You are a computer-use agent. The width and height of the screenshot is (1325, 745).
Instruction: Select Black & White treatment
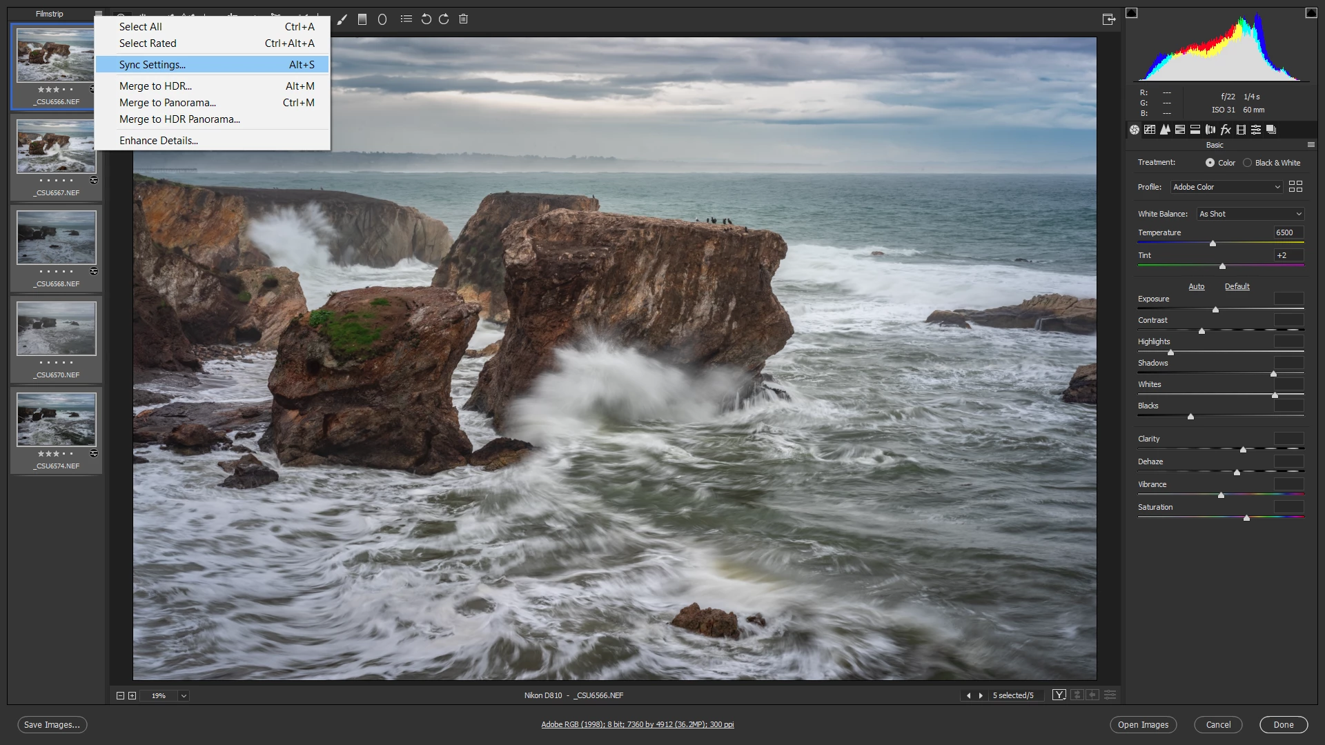pos(1248,163)
